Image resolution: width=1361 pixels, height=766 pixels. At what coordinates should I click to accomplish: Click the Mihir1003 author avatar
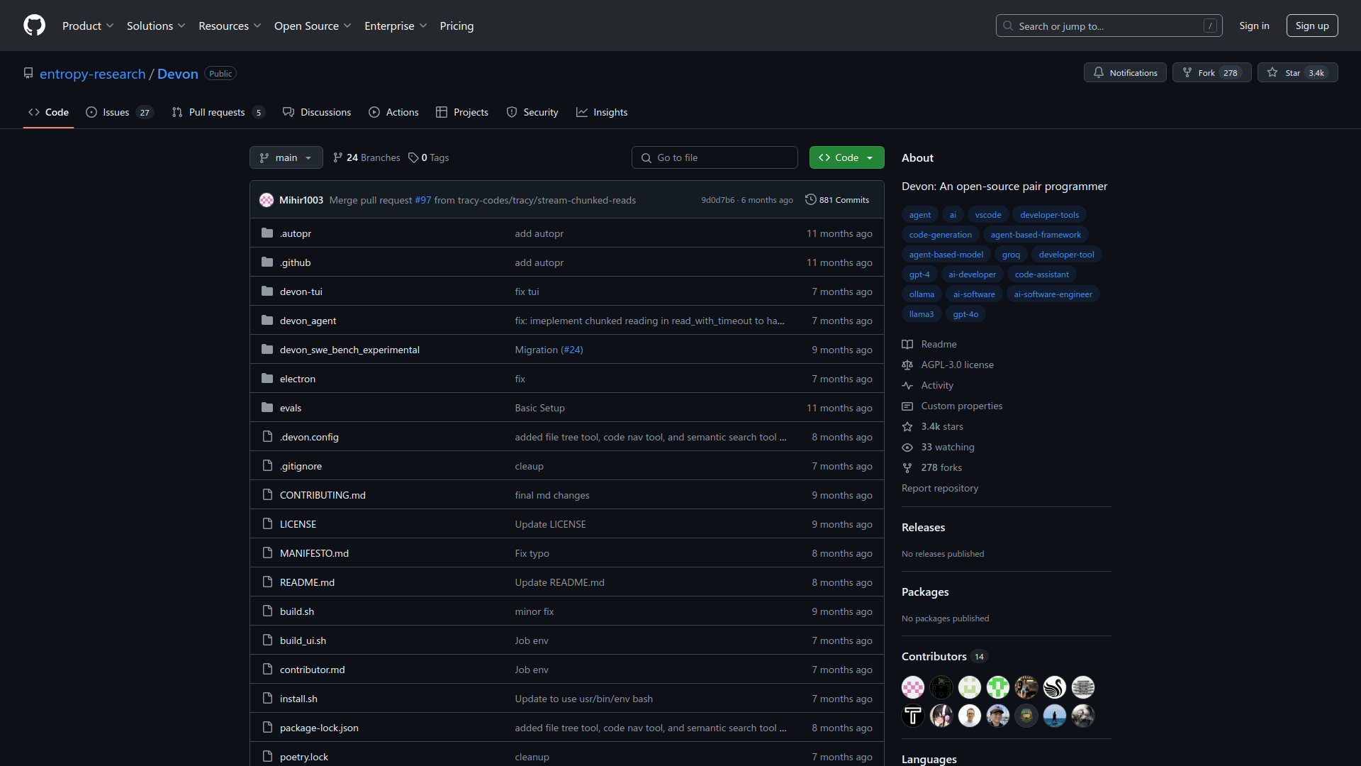click(x=267, y=200)
